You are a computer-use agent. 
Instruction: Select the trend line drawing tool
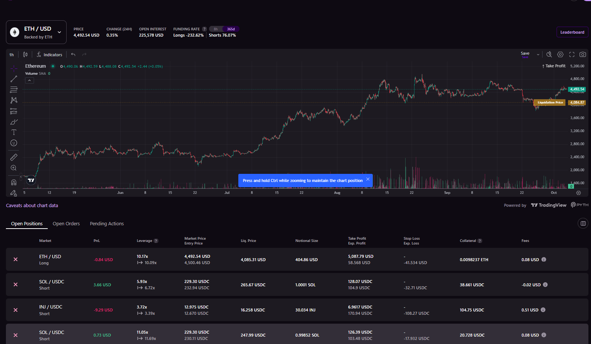(14, 79)
